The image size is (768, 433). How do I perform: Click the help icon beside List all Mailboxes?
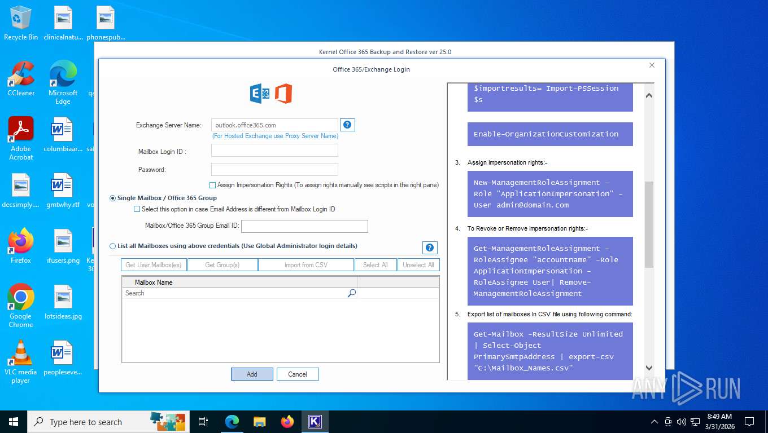click(x=430, y=248)
